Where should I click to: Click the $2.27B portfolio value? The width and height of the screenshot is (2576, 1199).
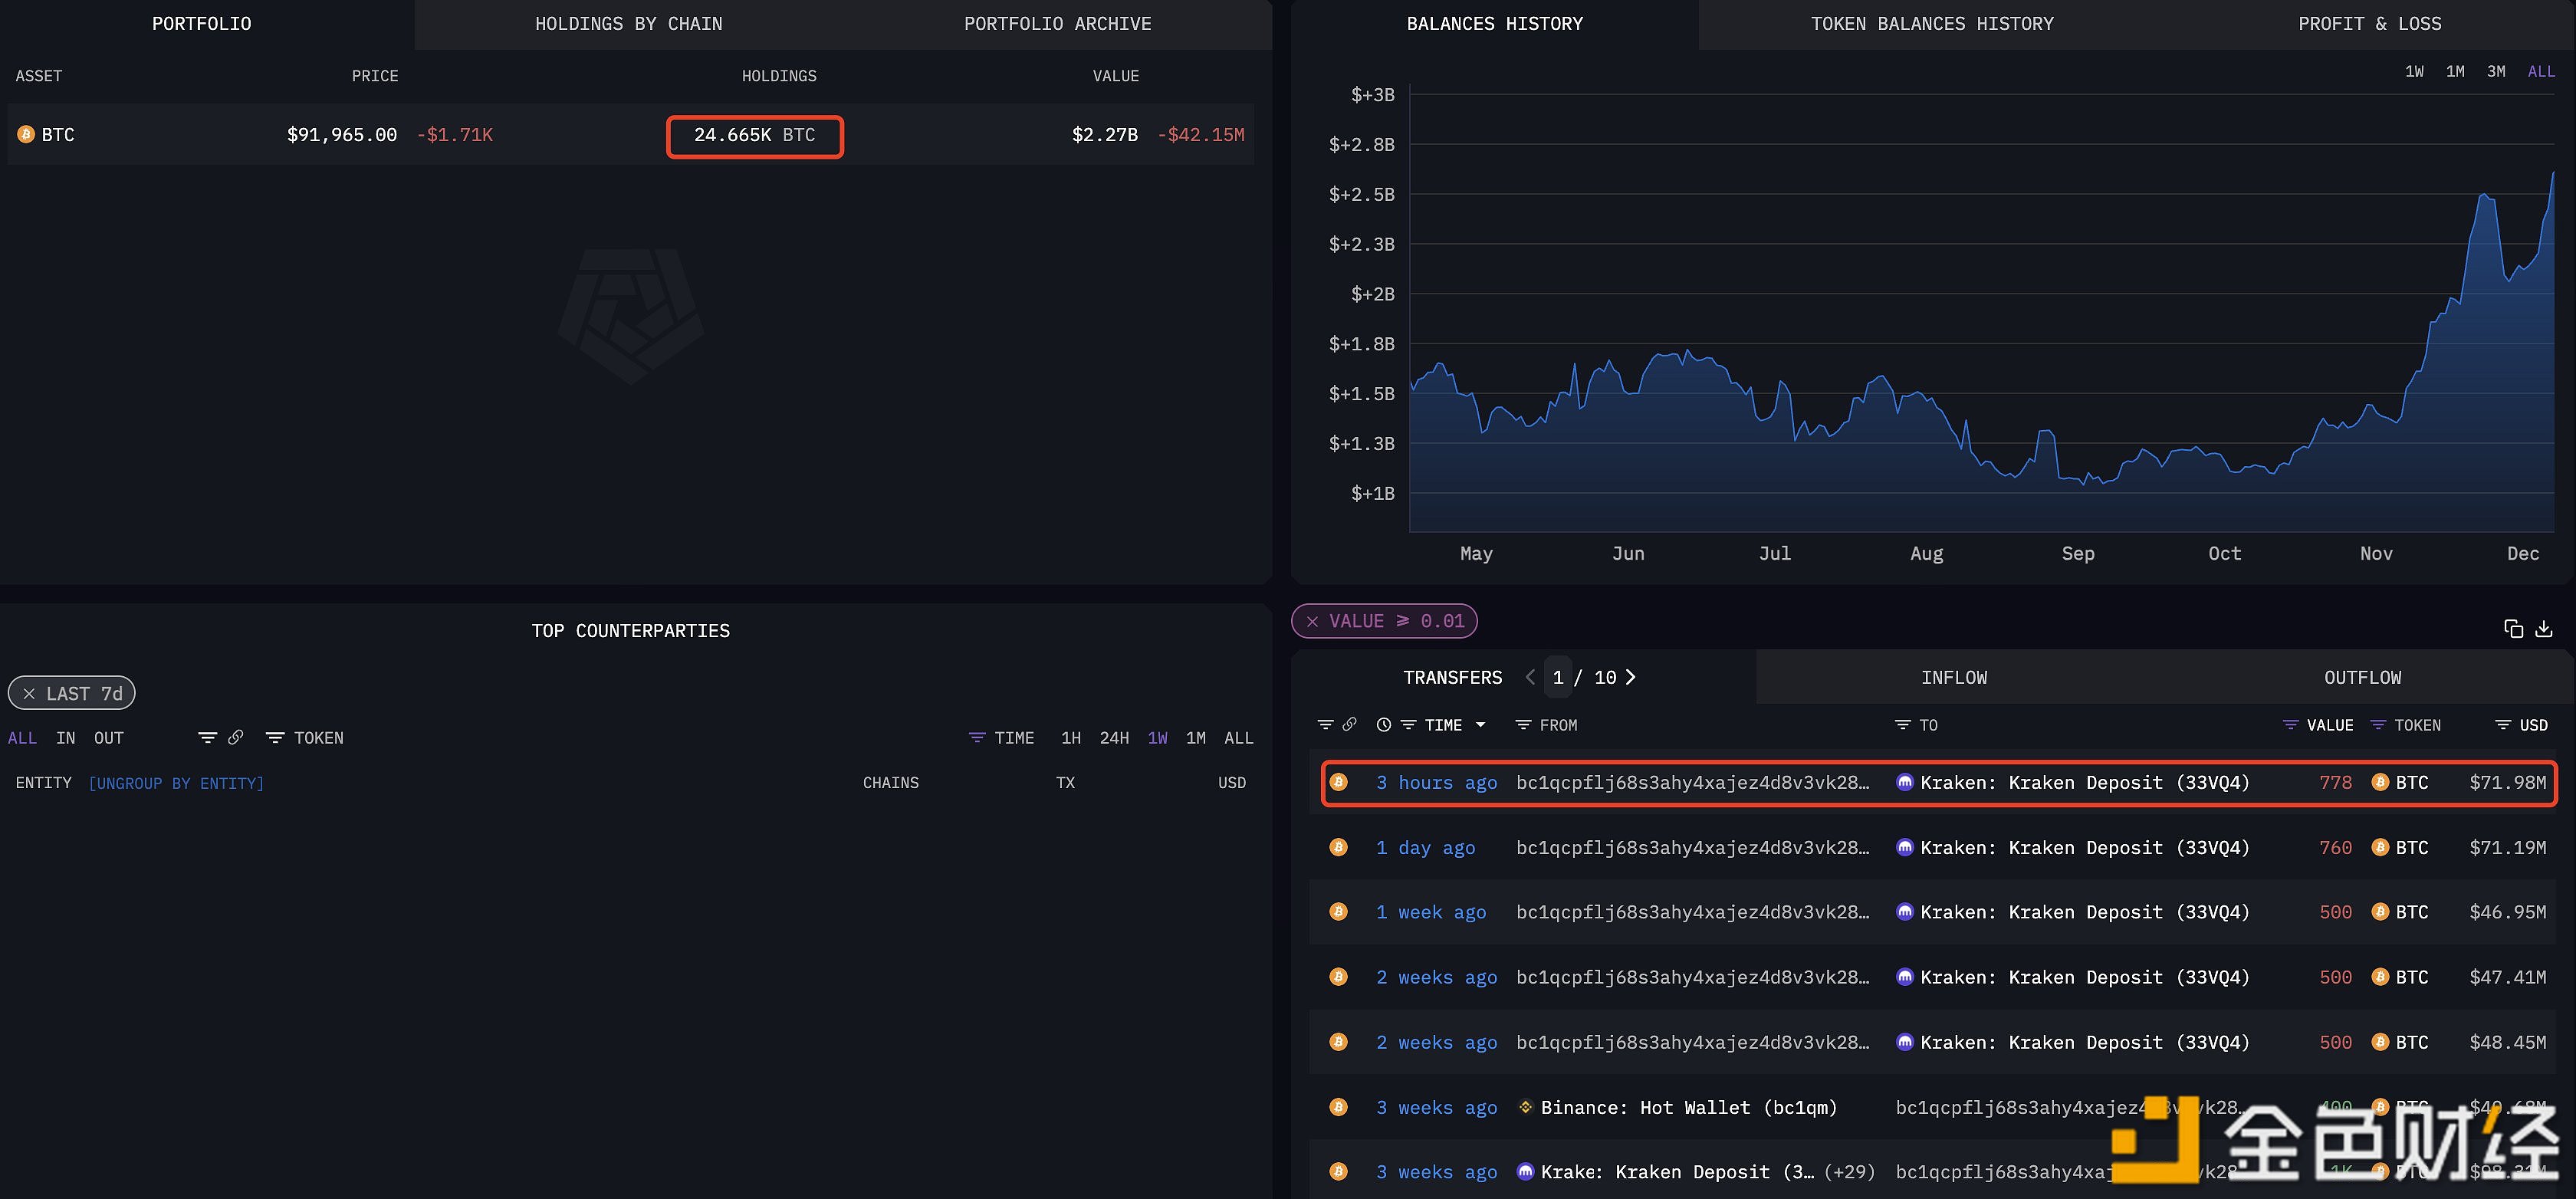pyautogui.click(x=1104, y=134)
